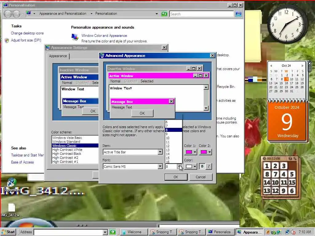Open the Start menu
The width and height of the screenshot is (315, 236).
8,232
